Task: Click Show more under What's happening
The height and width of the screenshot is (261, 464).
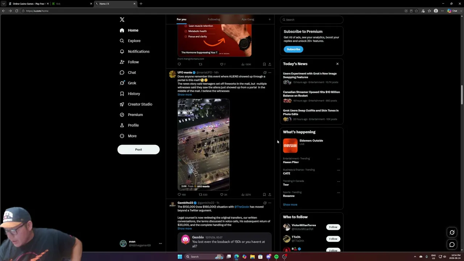Action: [290, 205]
